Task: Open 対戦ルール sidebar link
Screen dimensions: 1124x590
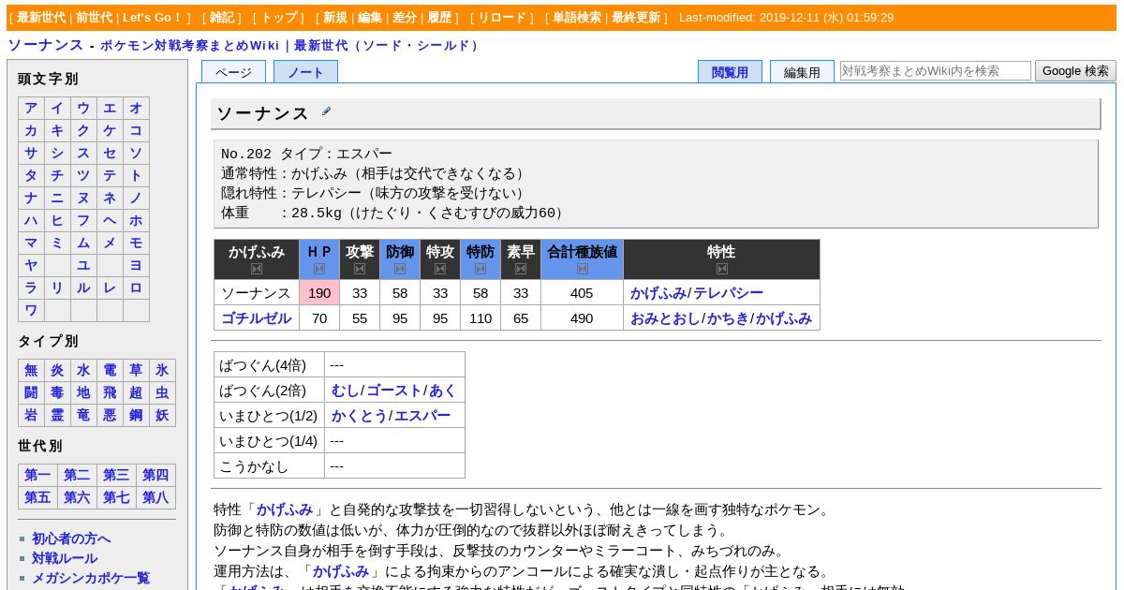Action: tap(65, 558)
